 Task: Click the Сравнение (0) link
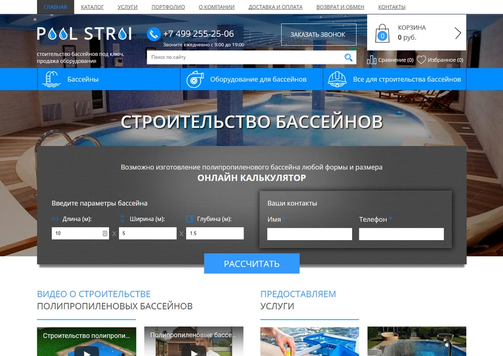(396, 60)
